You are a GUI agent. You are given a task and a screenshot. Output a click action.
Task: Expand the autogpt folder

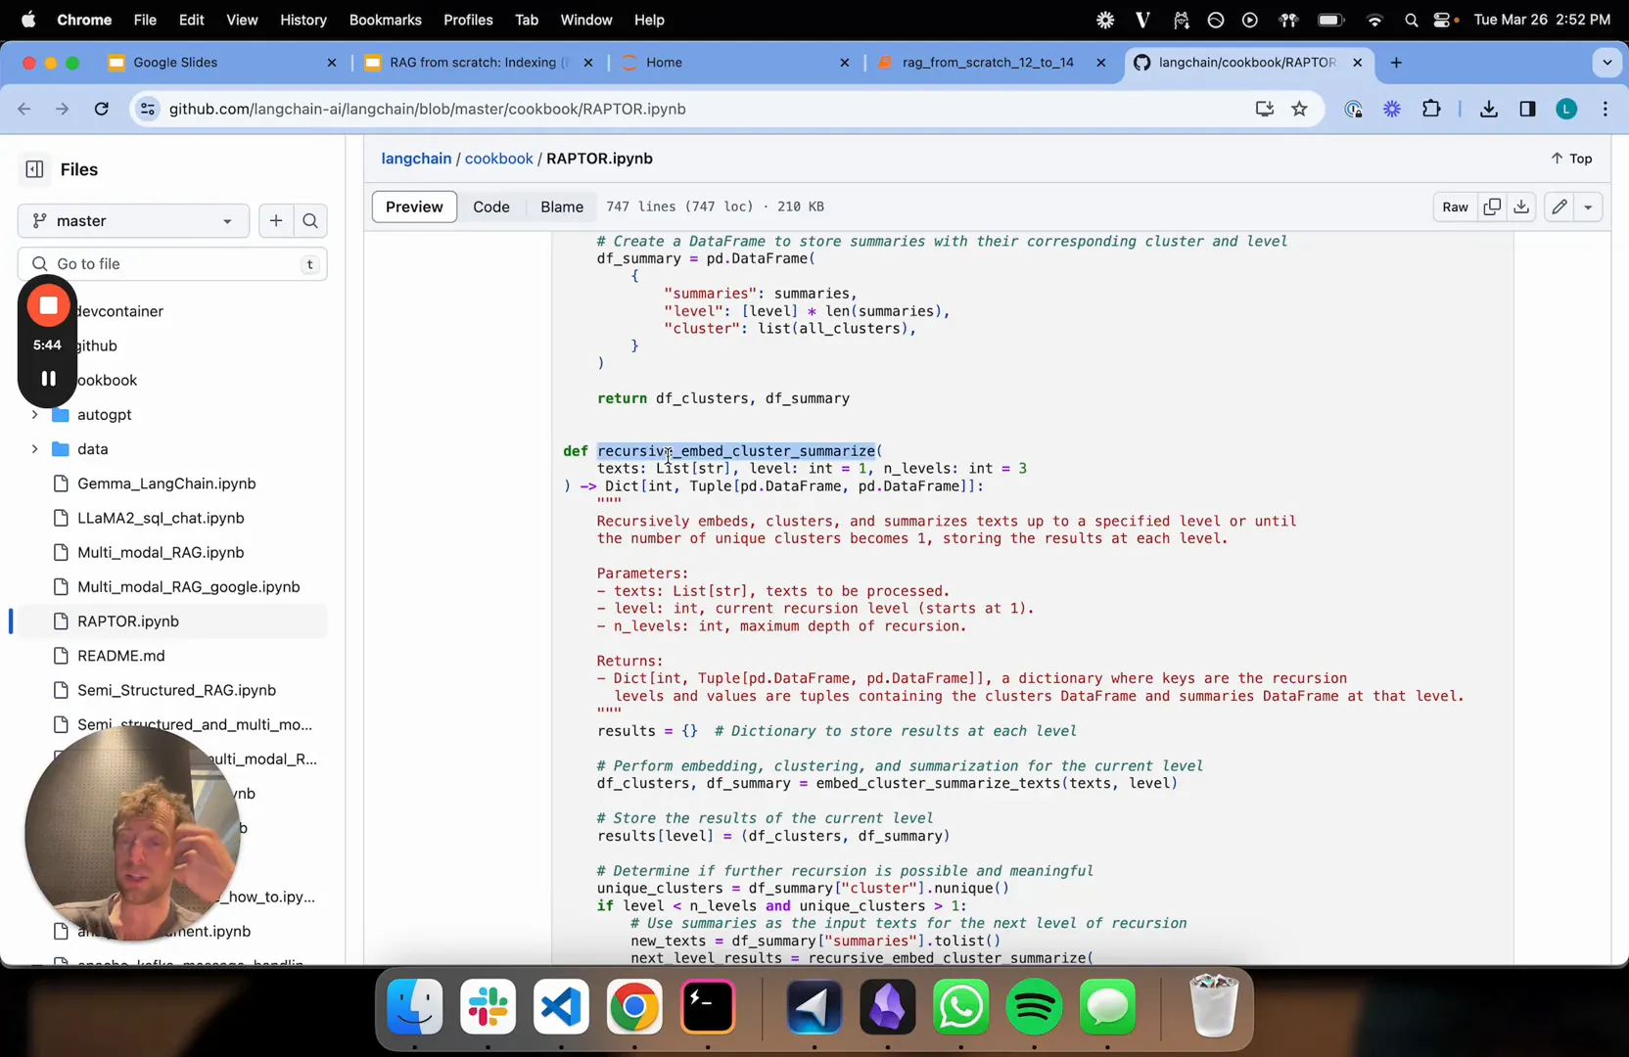(x=34, y=415)
